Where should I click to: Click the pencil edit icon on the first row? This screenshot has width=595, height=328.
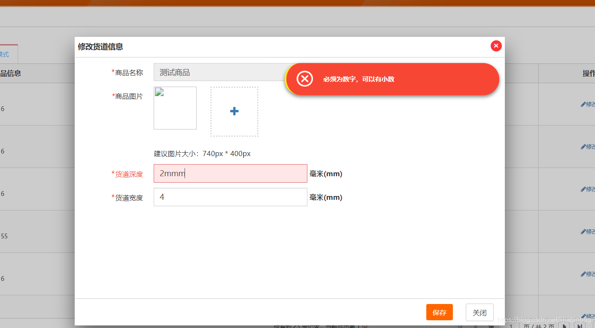(585, 104)
